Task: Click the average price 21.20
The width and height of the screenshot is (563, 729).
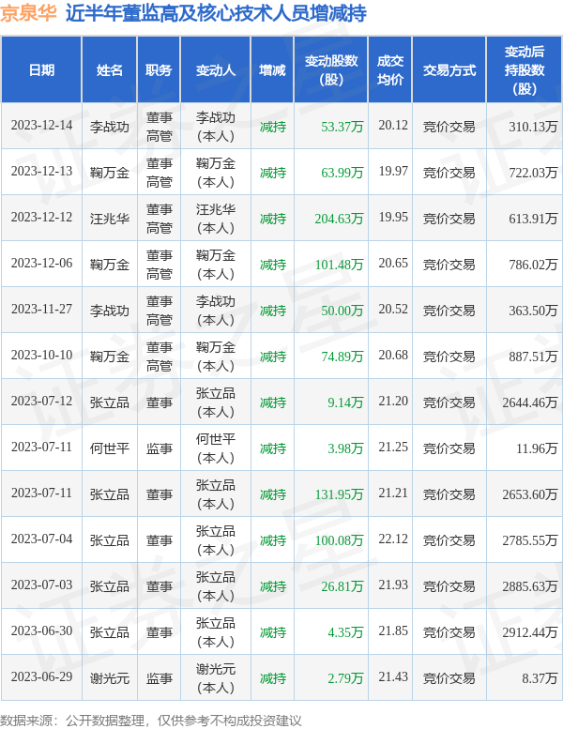Action: (x=393, y=402)
